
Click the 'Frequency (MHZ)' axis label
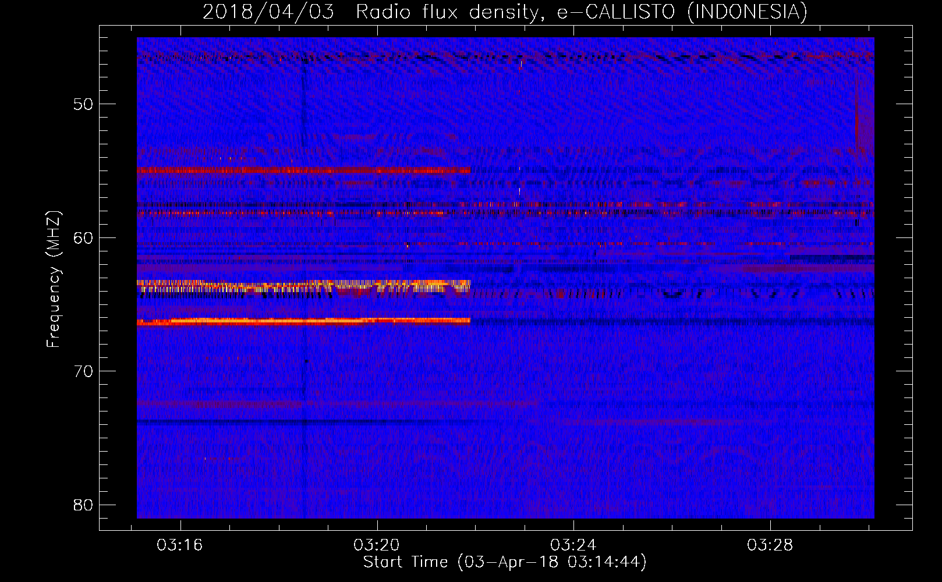(54, 279)
